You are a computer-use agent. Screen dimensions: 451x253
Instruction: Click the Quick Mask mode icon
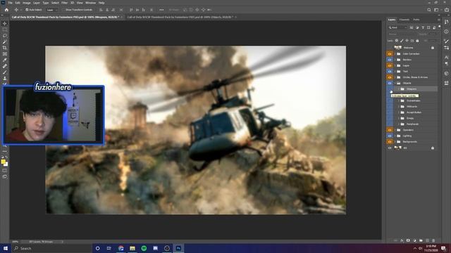(5, 171)
